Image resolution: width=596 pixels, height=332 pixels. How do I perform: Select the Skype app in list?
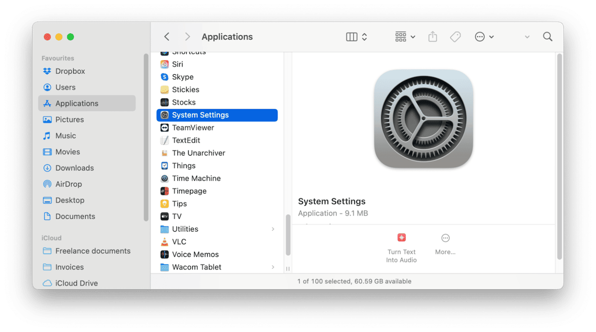[182, 77]
